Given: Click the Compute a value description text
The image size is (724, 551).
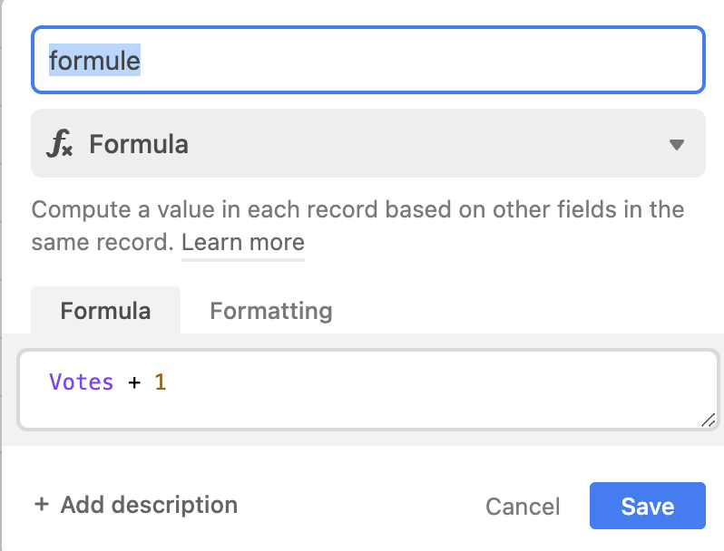Looking at the screenshot, I should tap(357, 226).
